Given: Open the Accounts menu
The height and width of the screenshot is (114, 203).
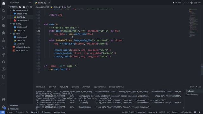Looking at the screenshot, I should tap(3, 100).
